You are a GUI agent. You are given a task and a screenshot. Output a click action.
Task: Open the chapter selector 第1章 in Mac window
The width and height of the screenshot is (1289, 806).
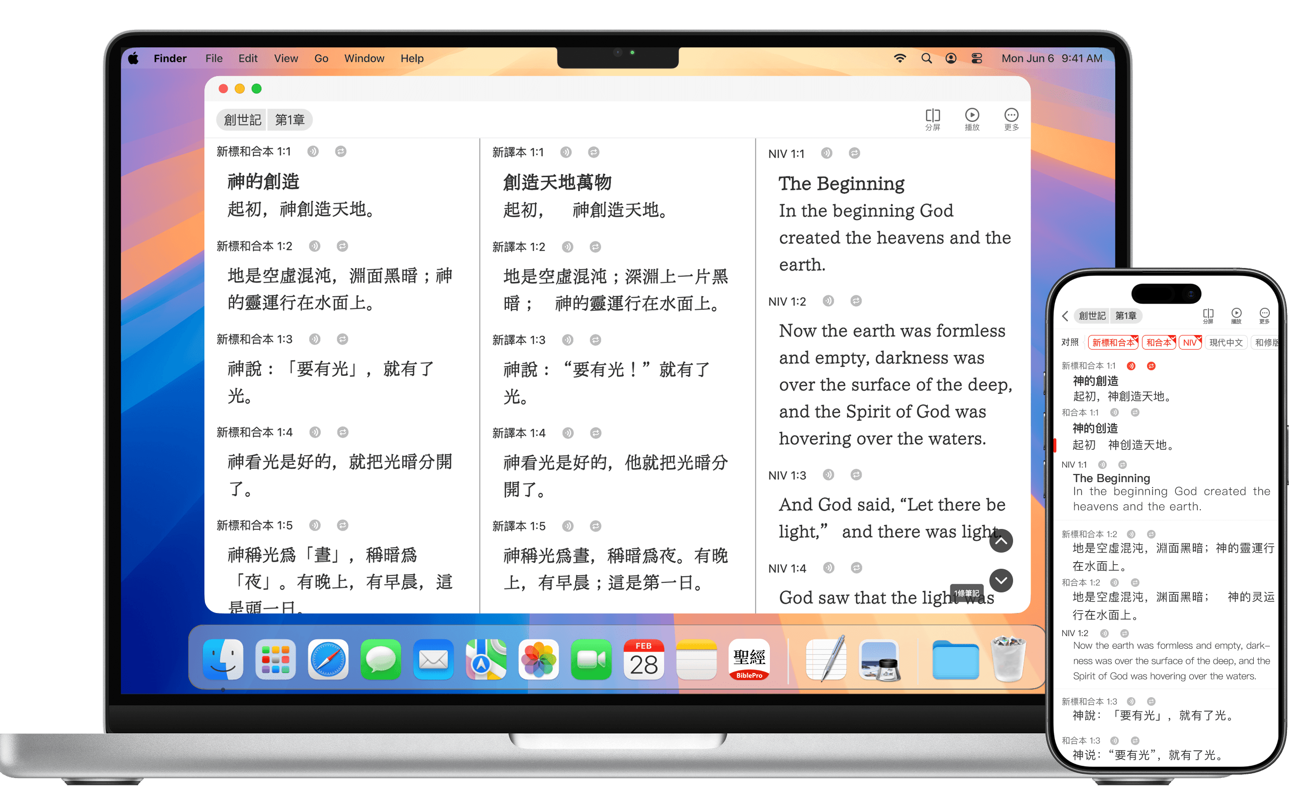(290, 120)
